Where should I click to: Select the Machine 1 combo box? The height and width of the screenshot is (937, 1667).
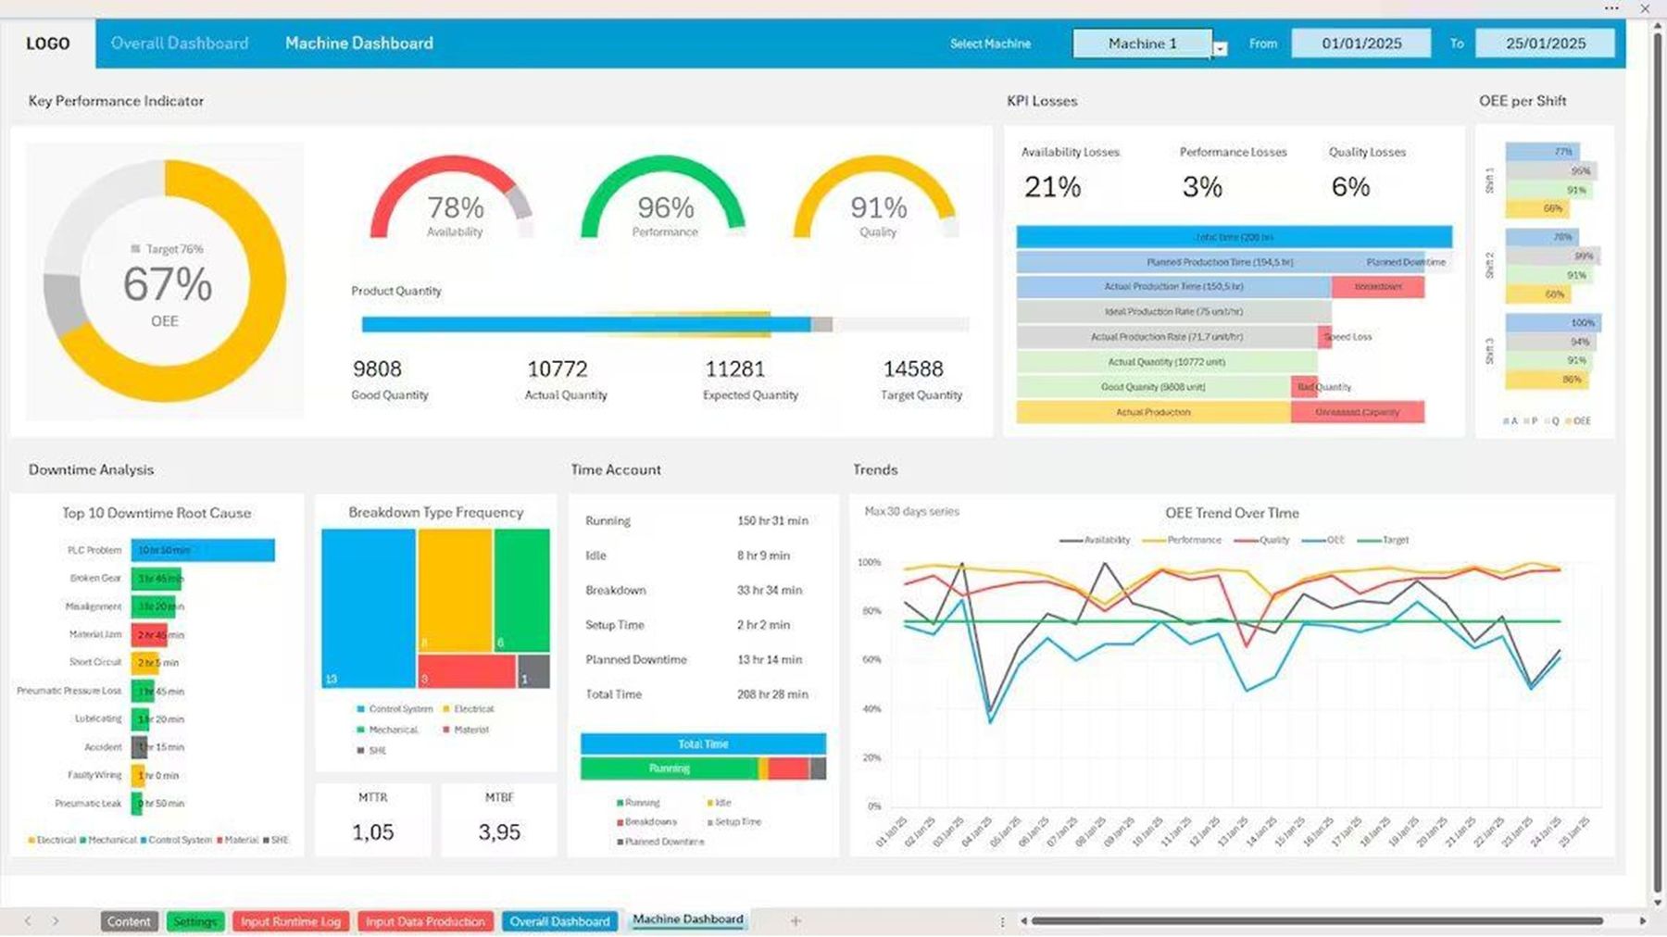point(1142,44)
